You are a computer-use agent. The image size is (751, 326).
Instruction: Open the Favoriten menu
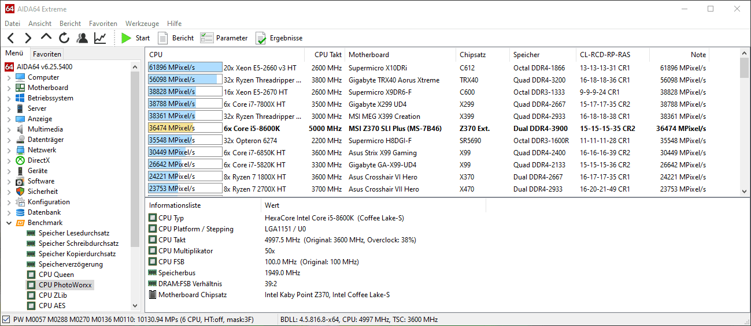[103, 24]
